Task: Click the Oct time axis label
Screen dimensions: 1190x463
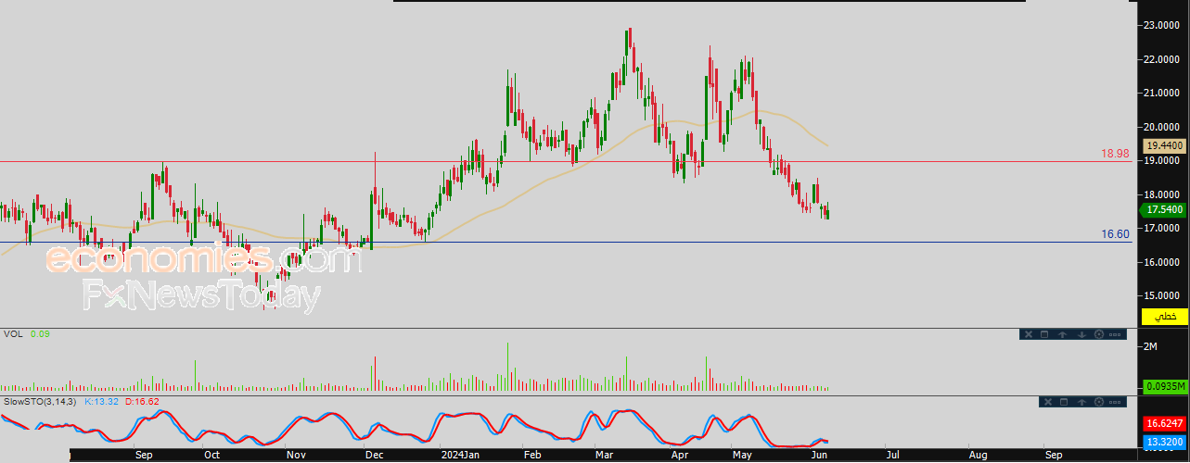Action: click(x=211, y=456)
